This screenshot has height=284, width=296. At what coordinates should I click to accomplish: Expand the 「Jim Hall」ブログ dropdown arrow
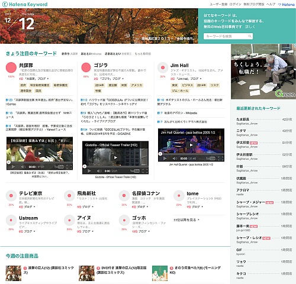click(201, 79)
